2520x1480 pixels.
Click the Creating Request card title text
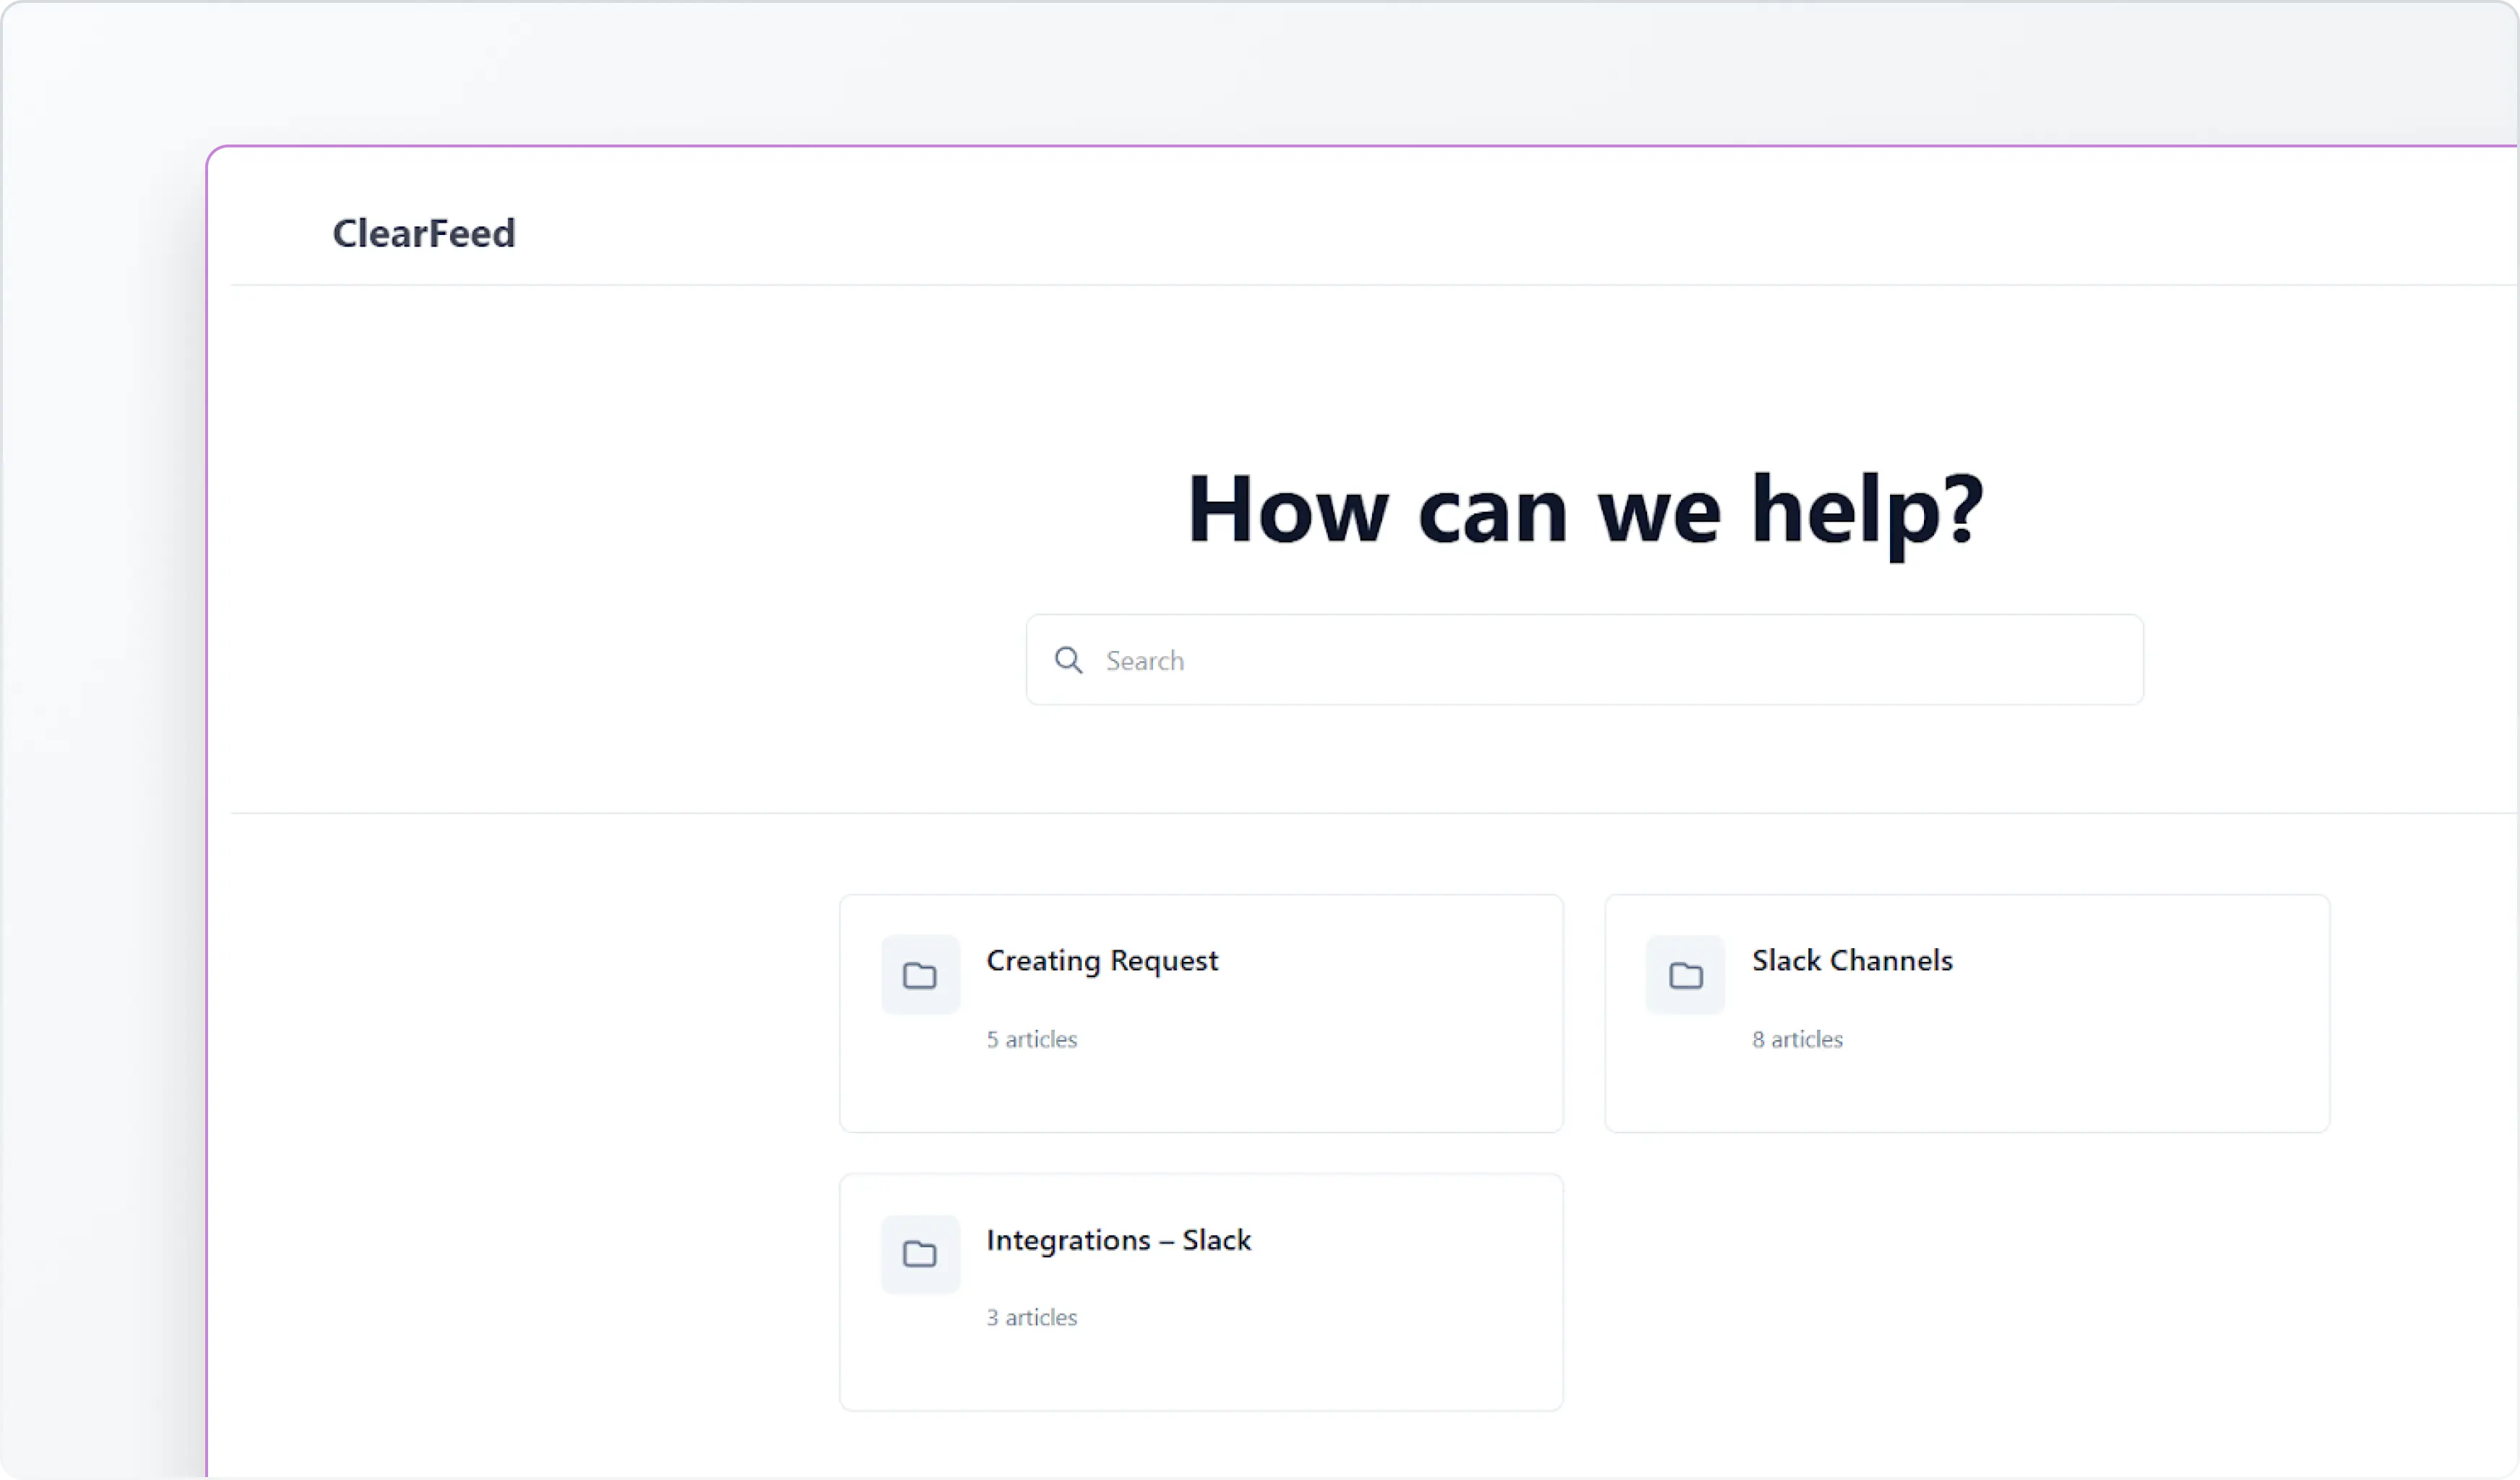coord(1102,961)
